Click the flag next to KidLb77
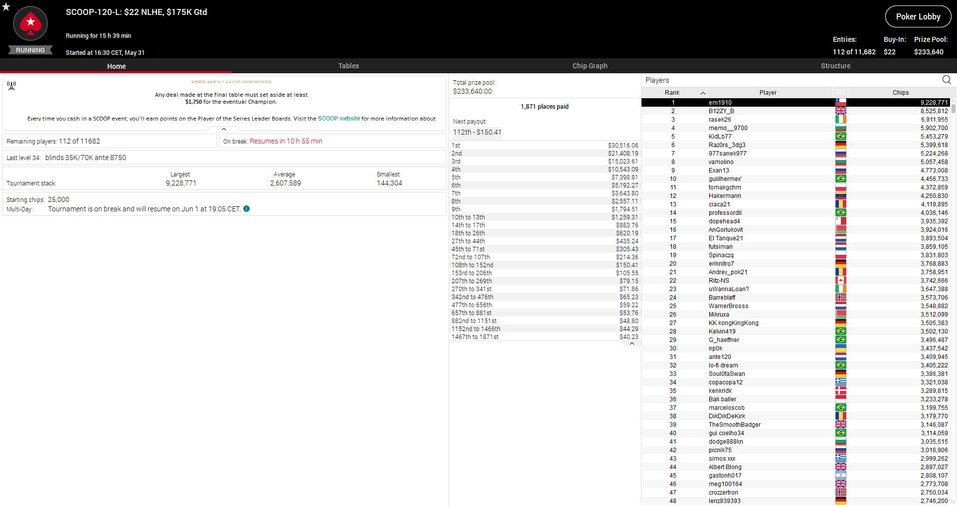 point(841,137)
